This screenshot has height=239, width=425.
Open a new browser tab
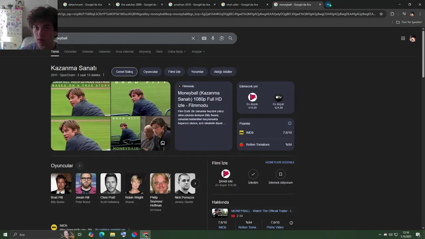[x=328, y=5]
